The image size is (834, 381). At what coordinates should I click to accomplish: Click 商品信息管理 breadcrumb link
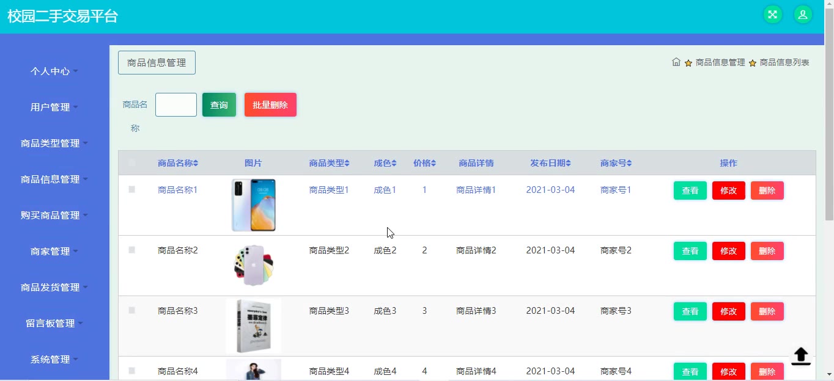(x=720, y=62)
